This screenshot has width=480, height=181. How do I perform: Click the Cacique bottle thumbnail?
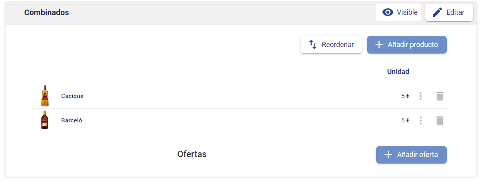[45, 96]
